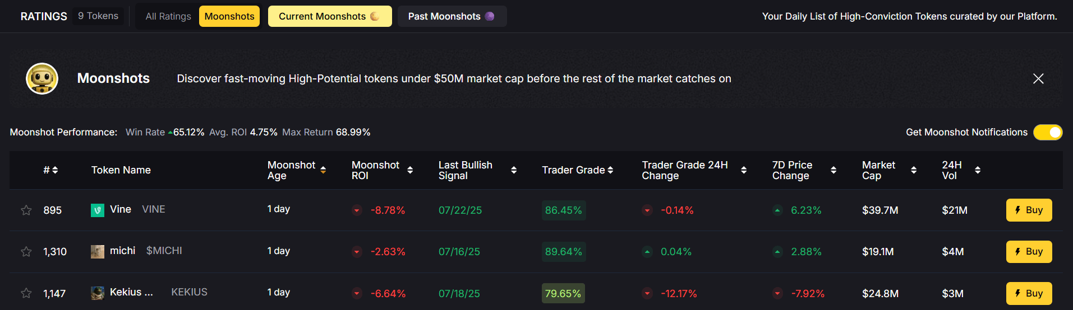Sort by Trader Grade column arrows

(x=610, y=170)
